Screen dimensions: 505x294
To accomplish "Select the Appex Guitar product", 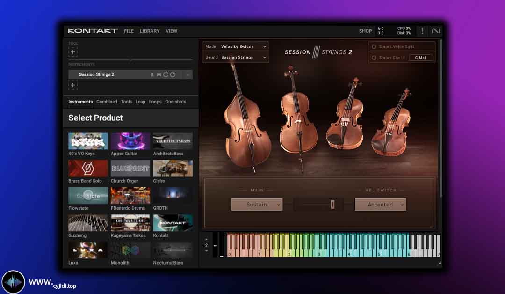I will [130, 144].
